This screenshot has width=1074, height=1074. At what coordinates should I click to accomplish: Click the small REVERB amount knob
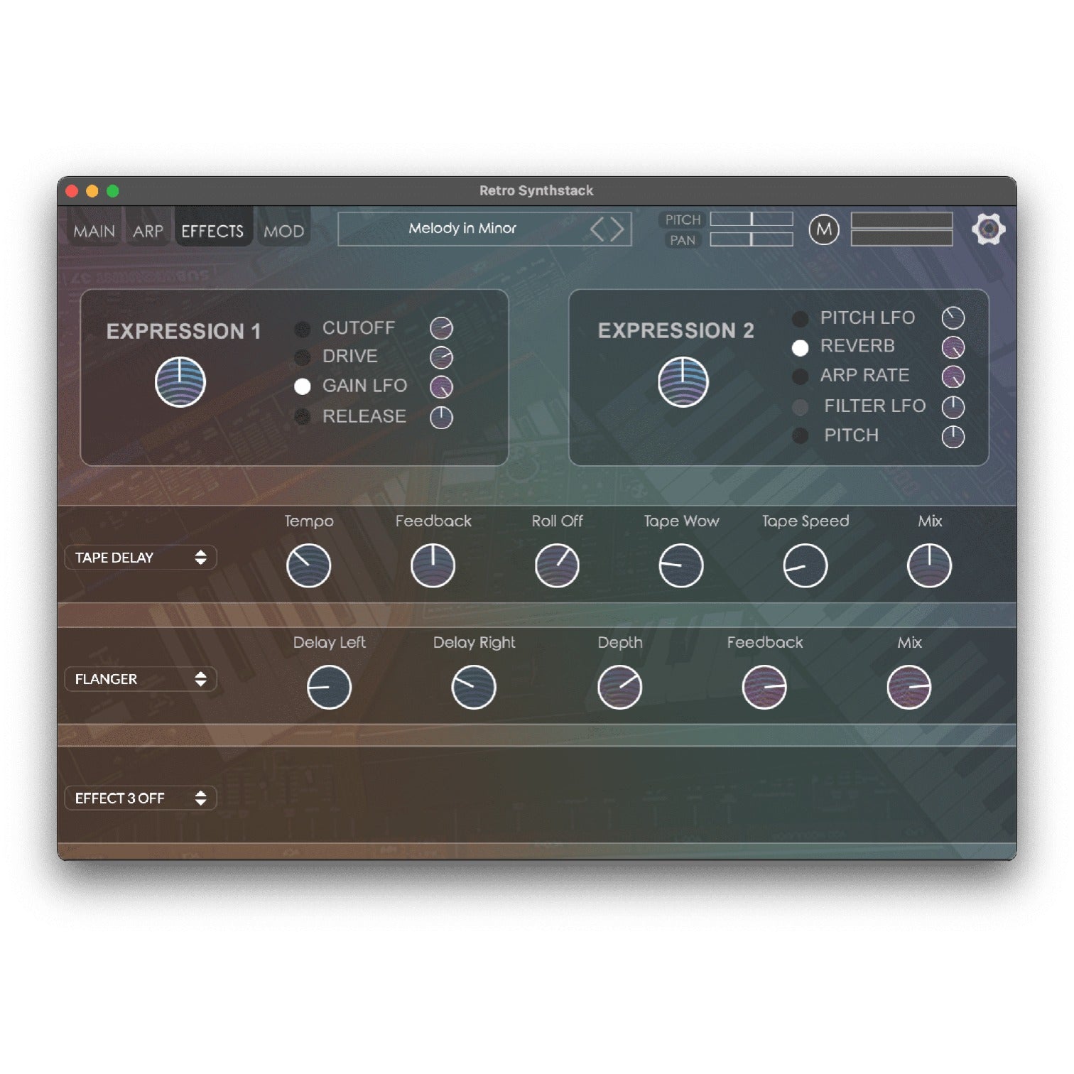tap(953, 347)
